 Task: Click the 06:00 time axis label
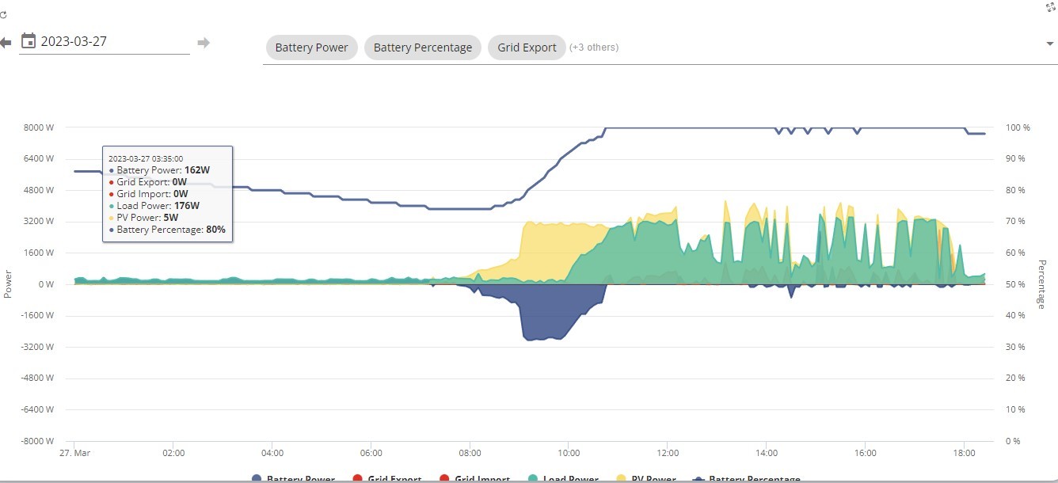(371, 454)
